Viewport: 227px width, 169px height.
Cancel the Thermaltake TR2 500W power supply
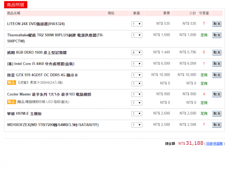[217, 35]
